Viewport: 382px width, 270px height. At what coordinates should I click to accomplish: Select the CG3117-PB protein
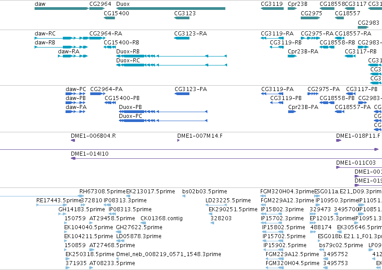click(351, 94)
